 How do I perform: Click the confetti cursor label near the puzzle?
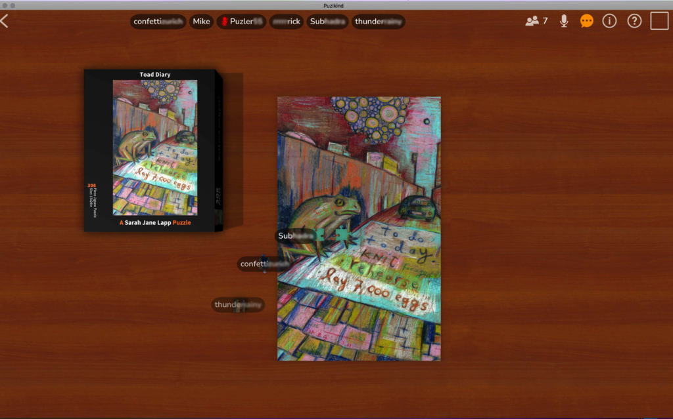click(x=264, y=264)
